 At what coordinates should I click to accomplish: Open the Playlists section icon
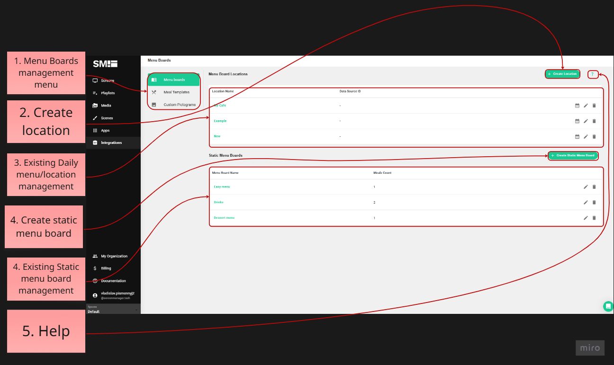[x=96, y=93]
